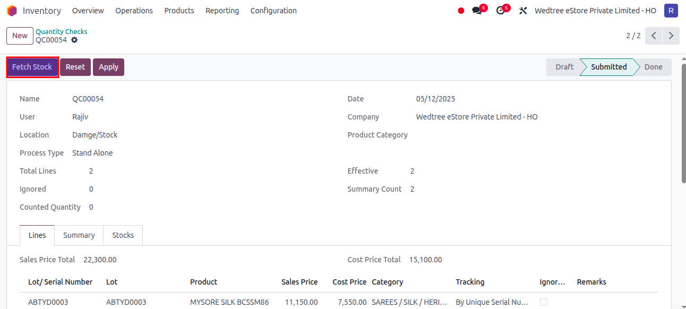Go to previous record arrow
Viewport: 686px width, 309px height.
(654, 36)
